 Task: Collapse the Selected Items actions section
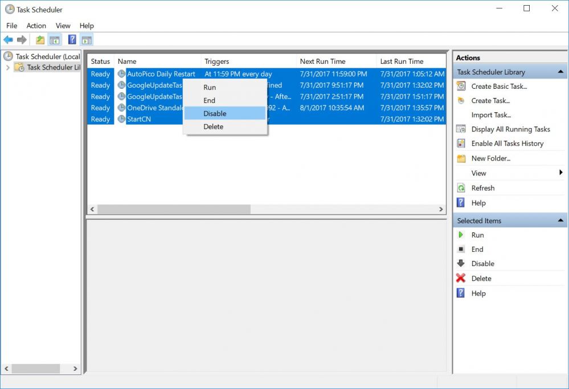[x=560, y=220]
